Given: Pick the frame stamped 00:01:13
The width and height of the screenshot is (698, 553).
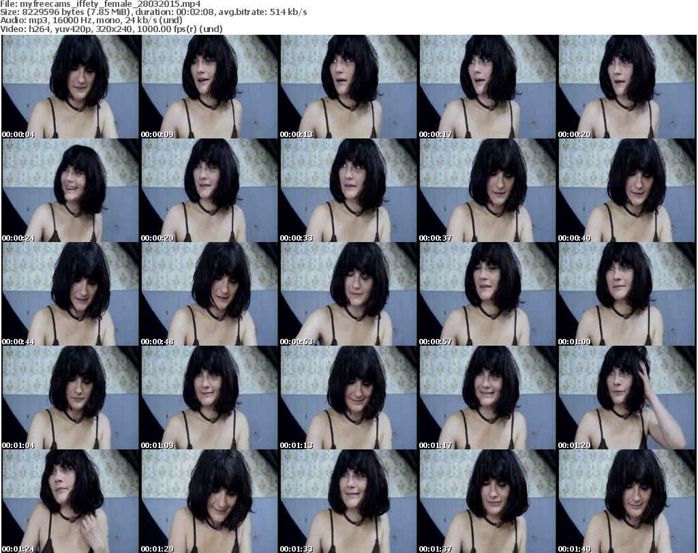Looking at the screenshot, I should [x=348, y=398].
